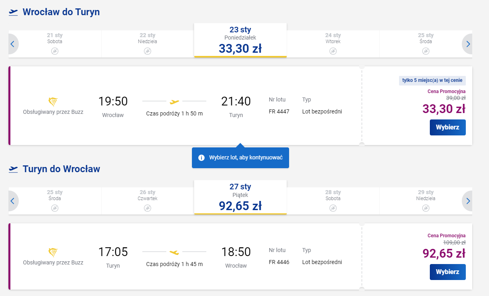The image size is (489, 296).
Task: Click left arrow in Wrocław–Turyn date carousel
Action: 12,44
